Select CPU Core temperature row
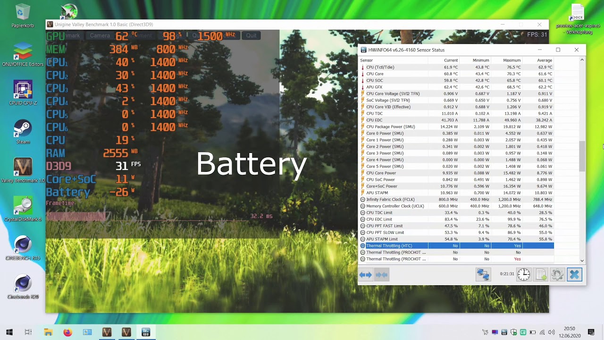Viewport: 604px width, 340px height. click(456, 74)
